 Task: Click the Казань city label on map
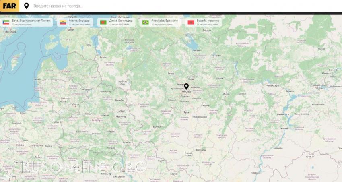pos(290,91)
